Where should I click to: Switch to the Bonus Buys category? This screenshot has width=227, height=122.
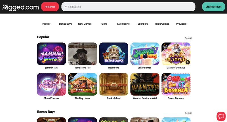pyautogui.click(x=66, y=24)
